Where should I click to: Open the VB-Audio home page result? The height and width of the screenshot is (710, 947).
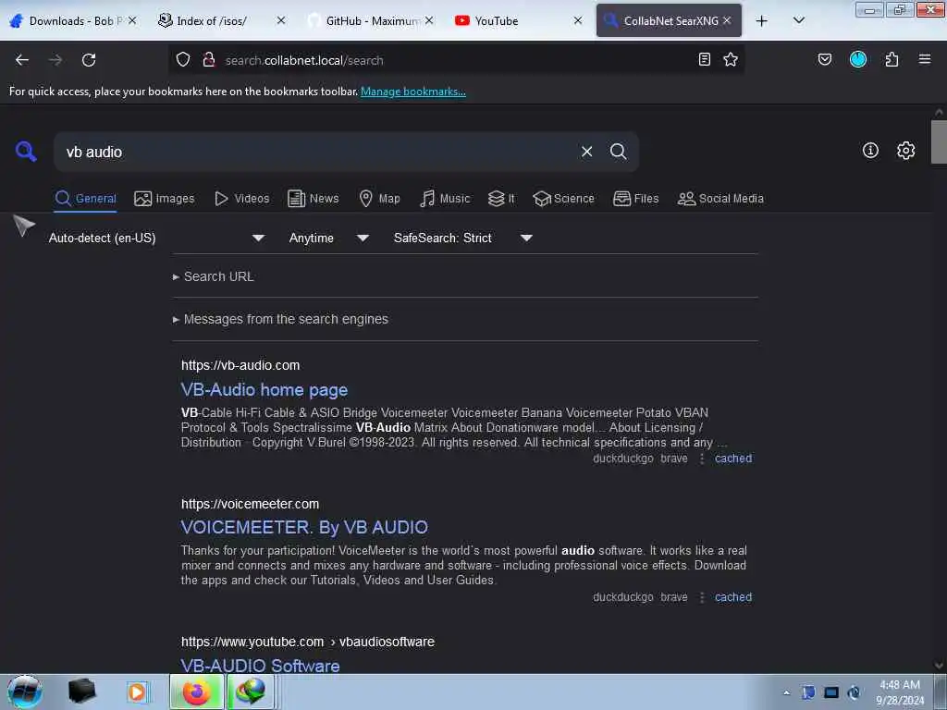(264, 390)
